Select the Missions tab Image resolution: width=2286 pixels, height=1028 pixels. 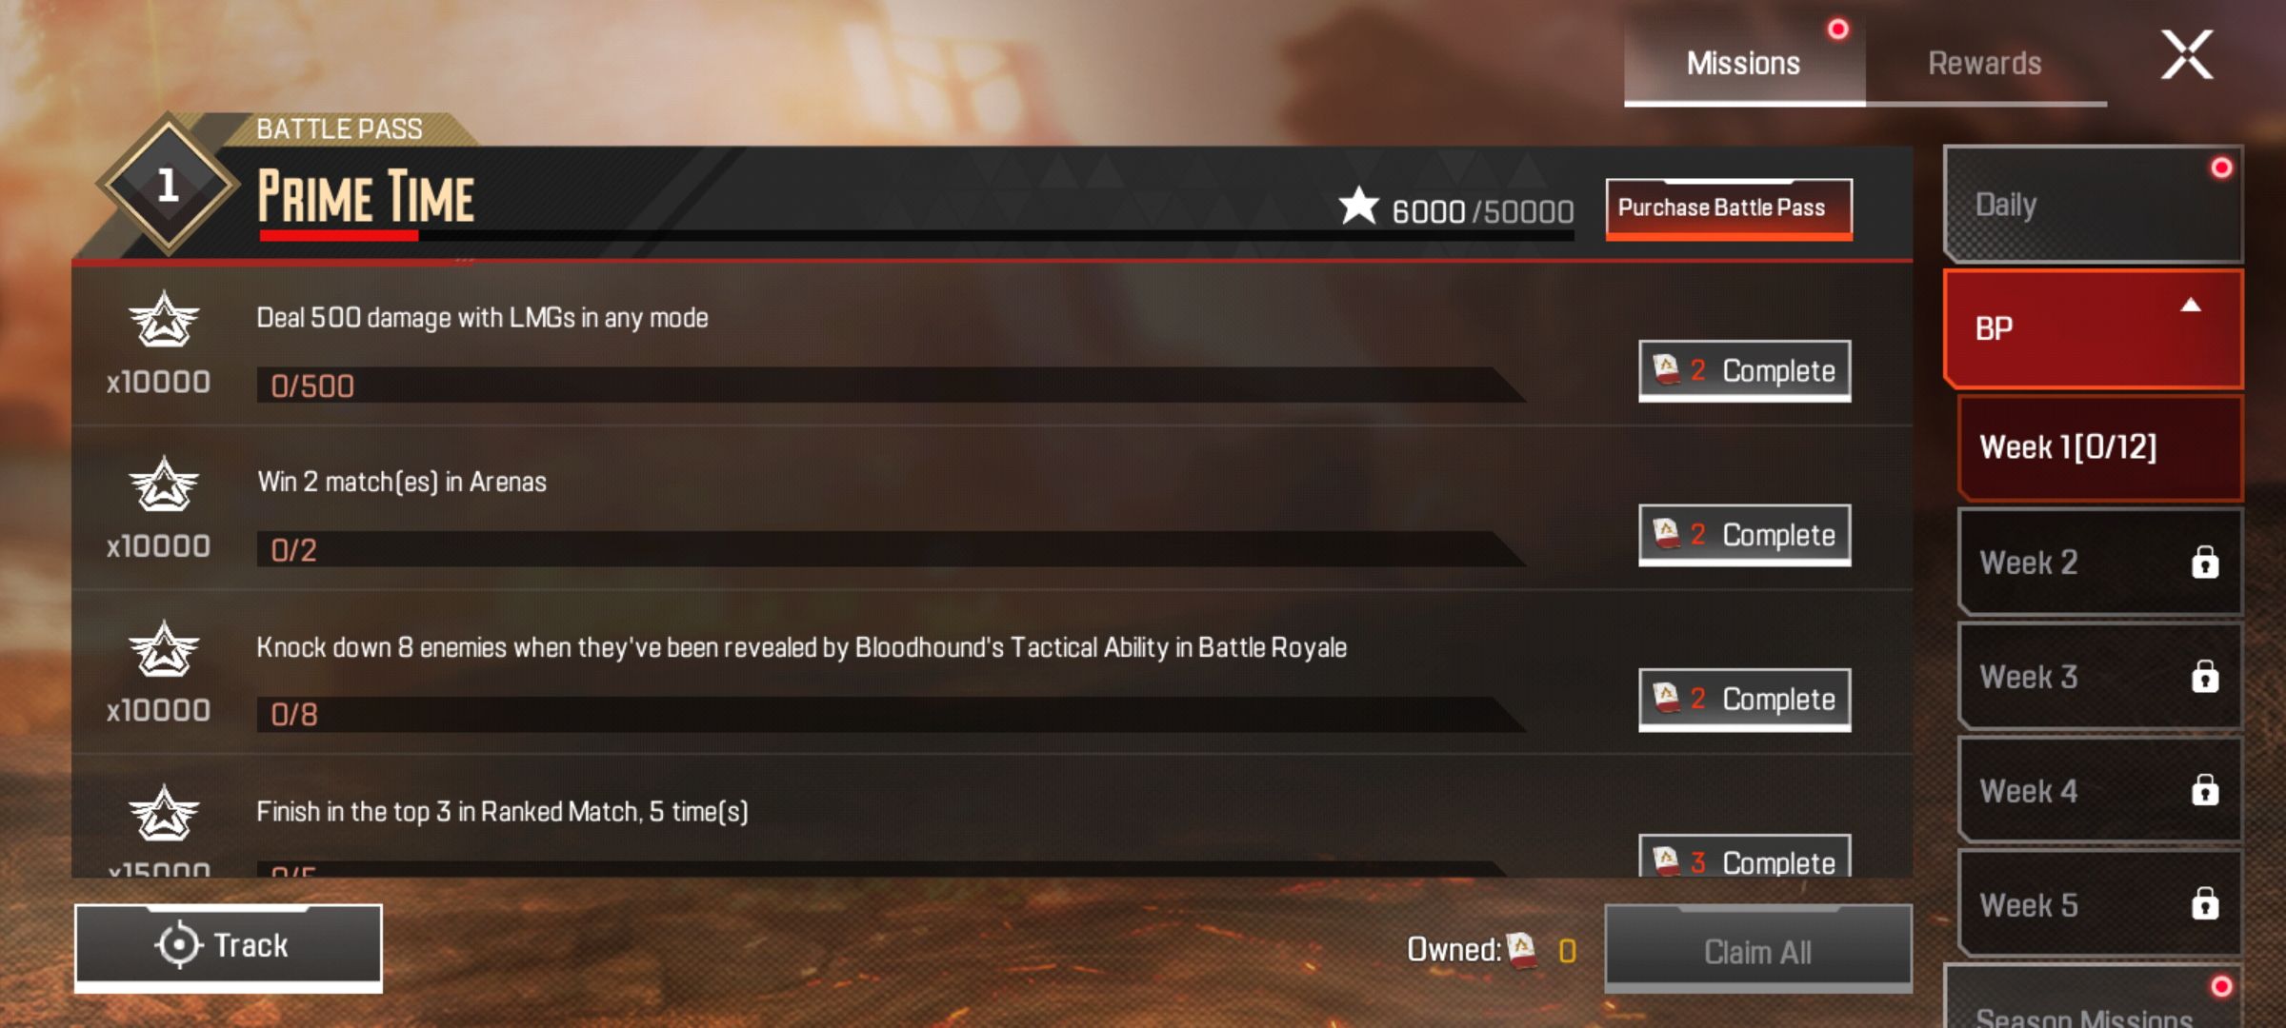point(1744,63)
